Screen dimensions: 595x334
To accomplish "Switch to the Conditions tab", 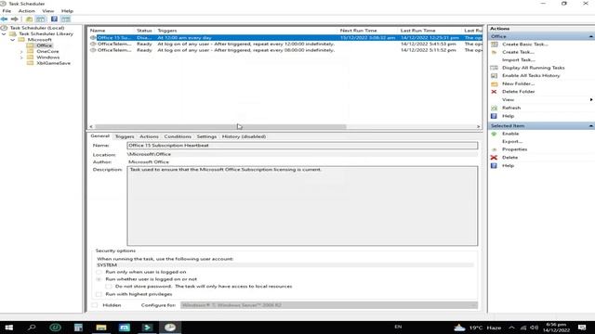I will coord(178,136).
